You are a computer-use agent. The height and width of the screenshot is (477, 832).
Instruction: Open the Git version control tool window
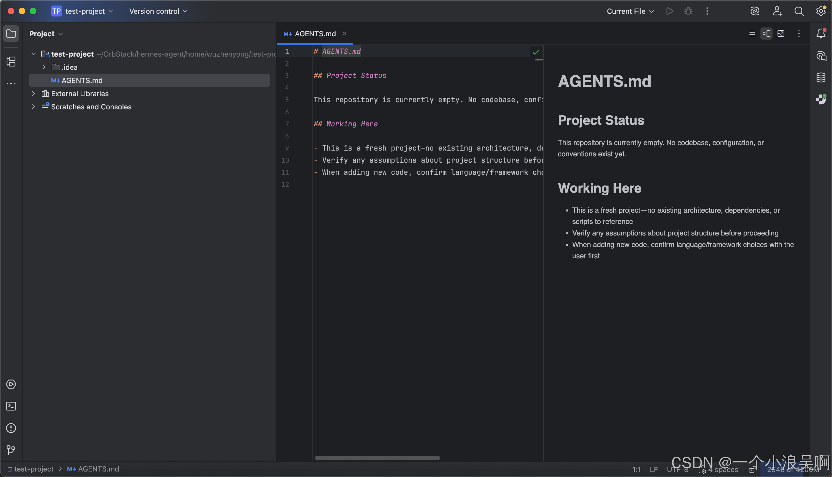click(x=11, y=450)
